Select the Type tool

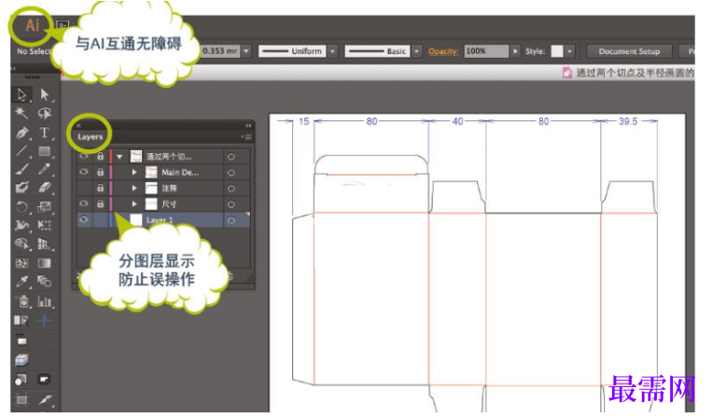pyautogui.click(x=44, y=132)
